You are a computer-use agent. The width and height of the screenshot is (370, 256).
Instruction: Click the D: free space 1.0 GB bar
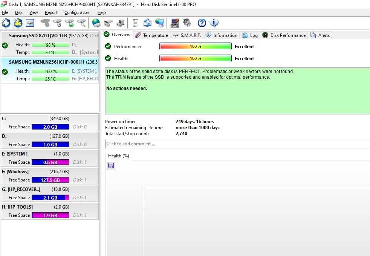pyautogui.click(x=50, y=145)
